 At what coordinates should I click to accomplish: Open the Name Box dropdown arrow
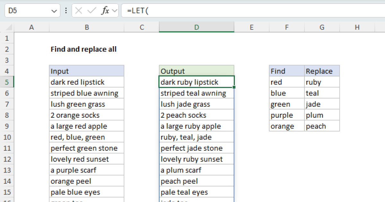tap(54, 11)
